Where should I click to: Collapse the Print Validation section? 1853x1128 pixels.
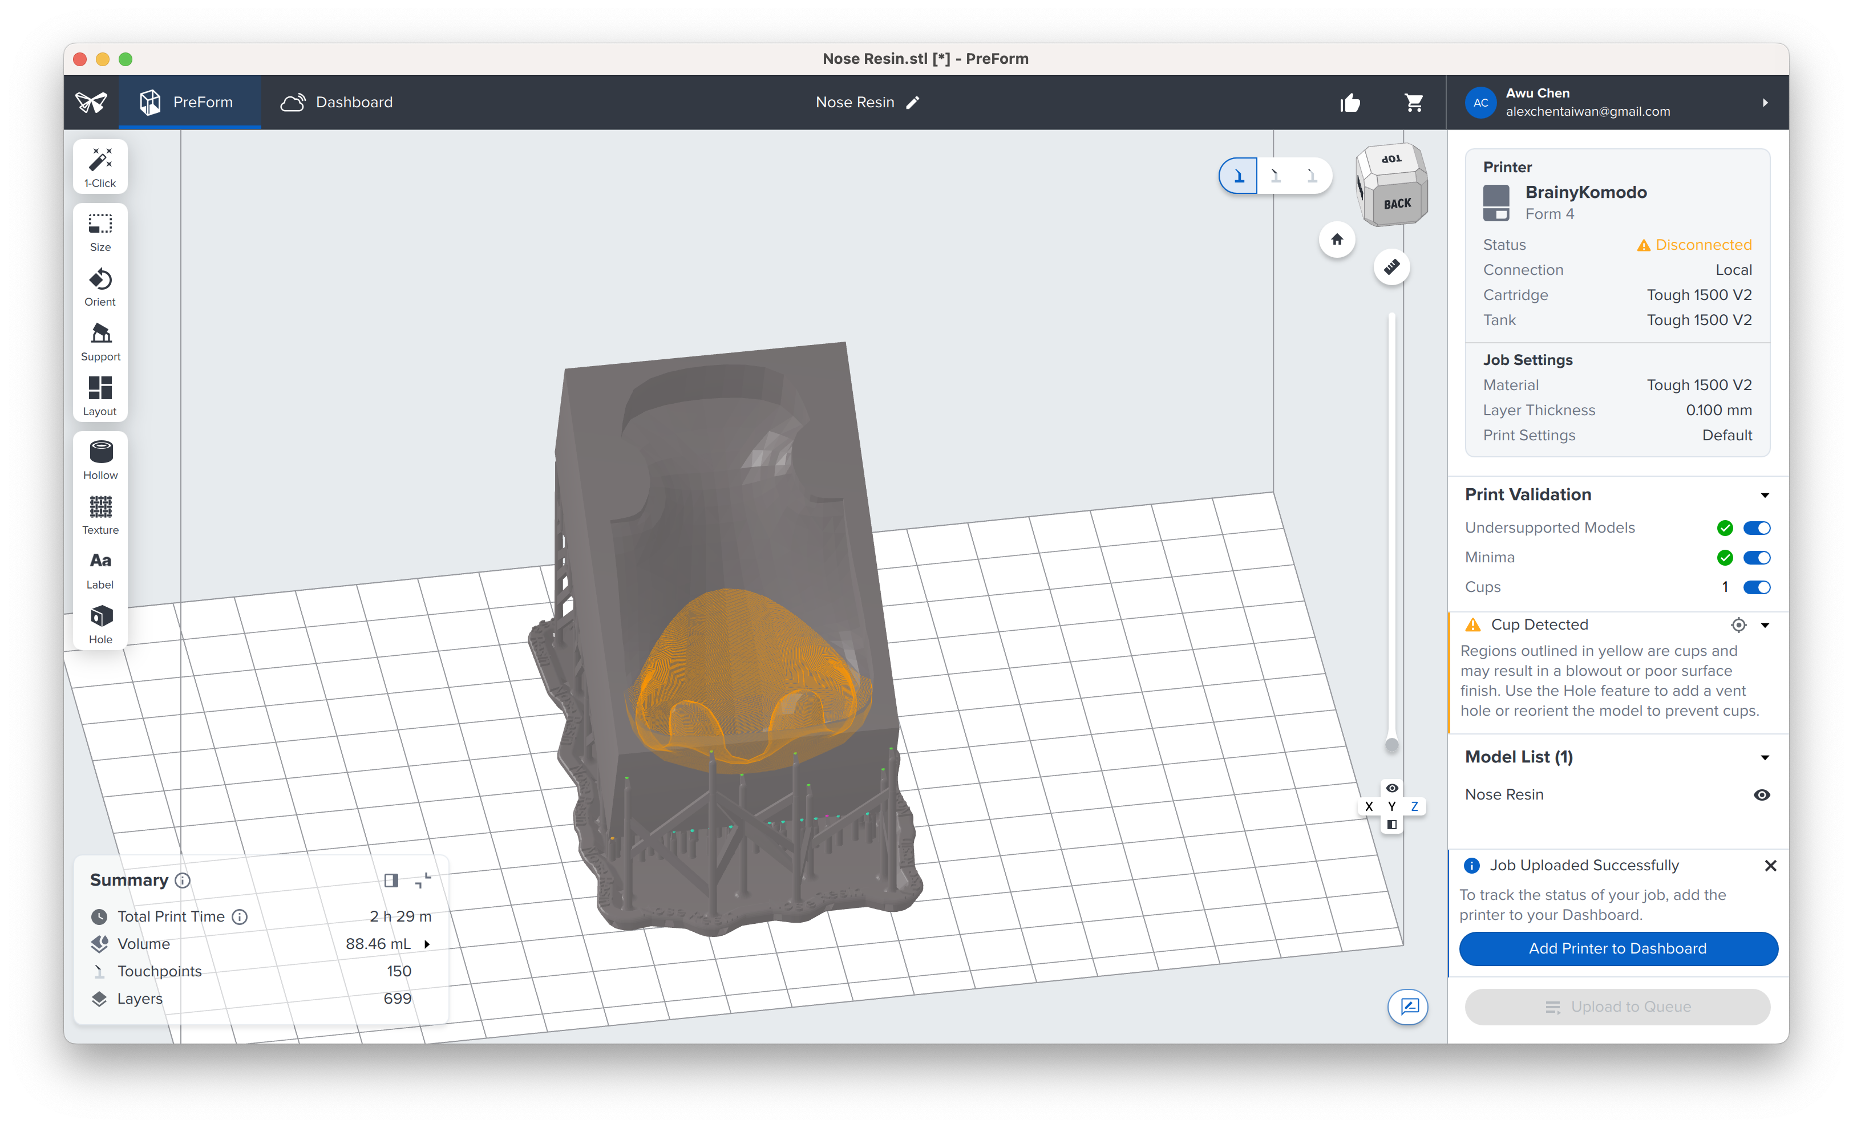pos(1764,495)
